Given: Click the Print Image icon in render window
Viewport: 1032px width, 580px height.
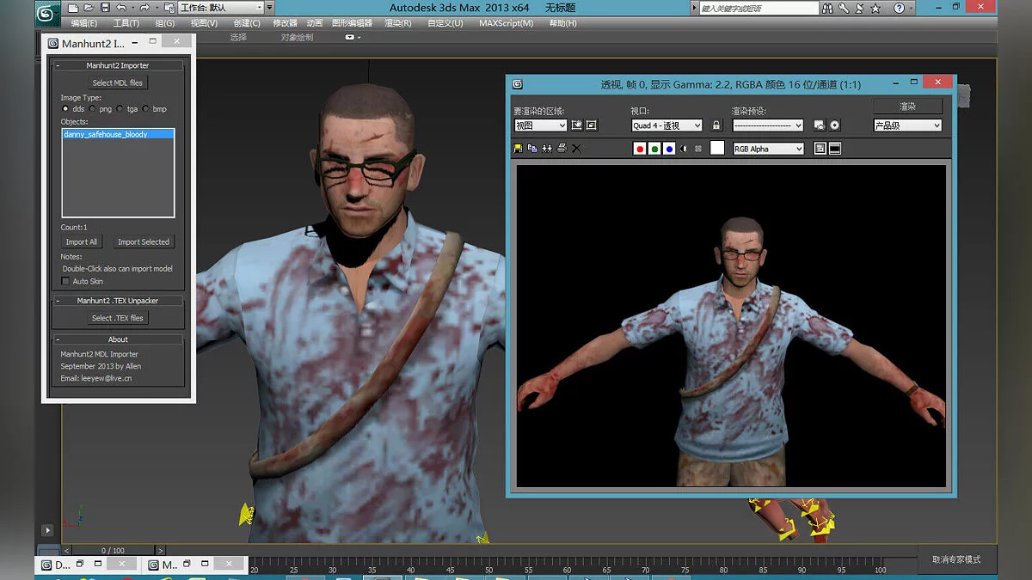Looking at the screenshot, I should click(x=562, y=149).
